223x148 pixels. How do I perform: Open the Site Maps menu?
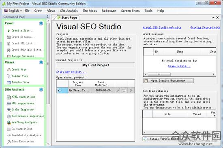coord(90,11)
